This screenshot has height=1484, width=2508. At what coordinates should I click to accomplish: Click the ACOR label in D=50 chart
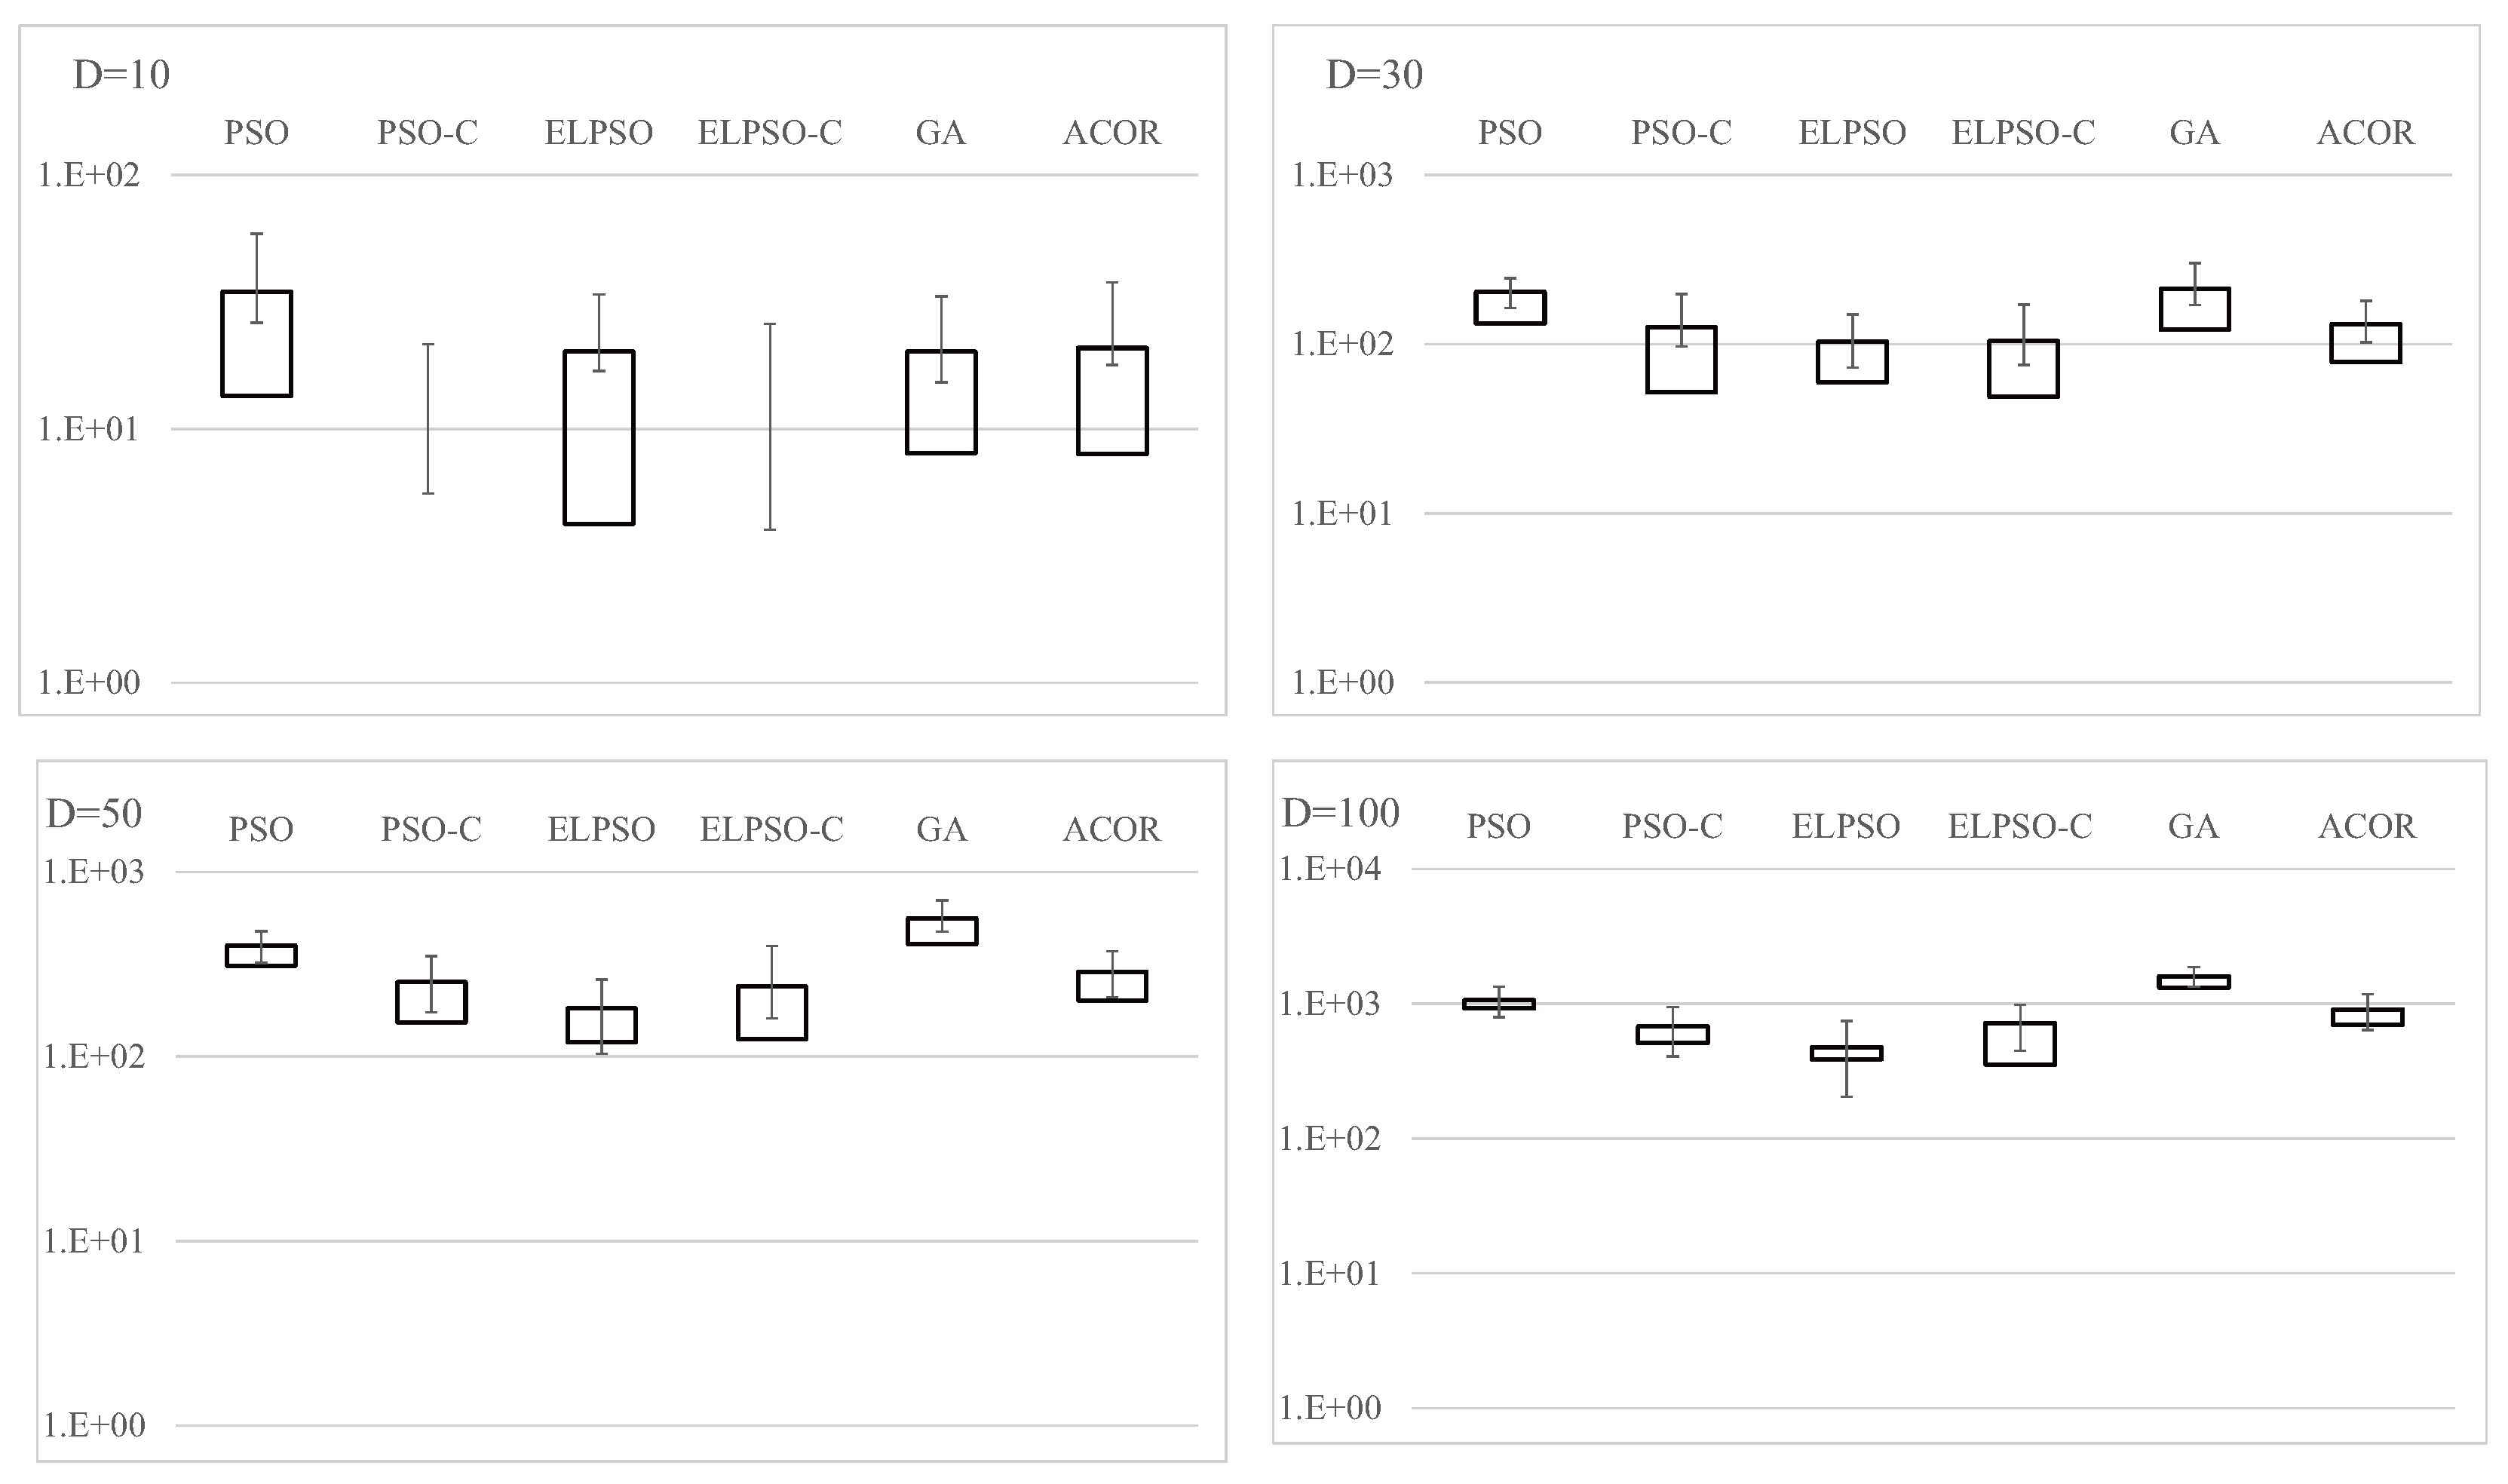(1111, 829)
